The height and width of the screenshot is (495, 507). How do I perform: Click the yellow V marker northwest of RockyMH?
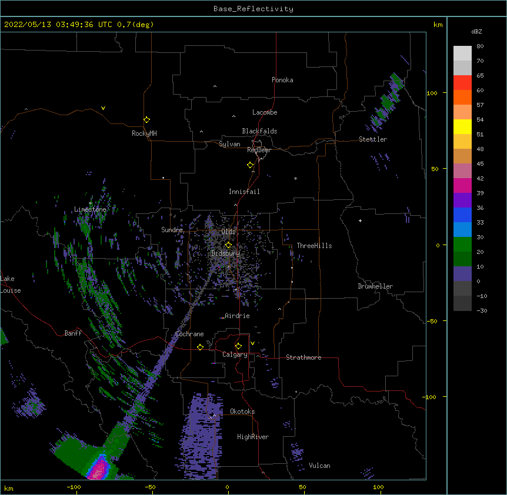(103, 108)
